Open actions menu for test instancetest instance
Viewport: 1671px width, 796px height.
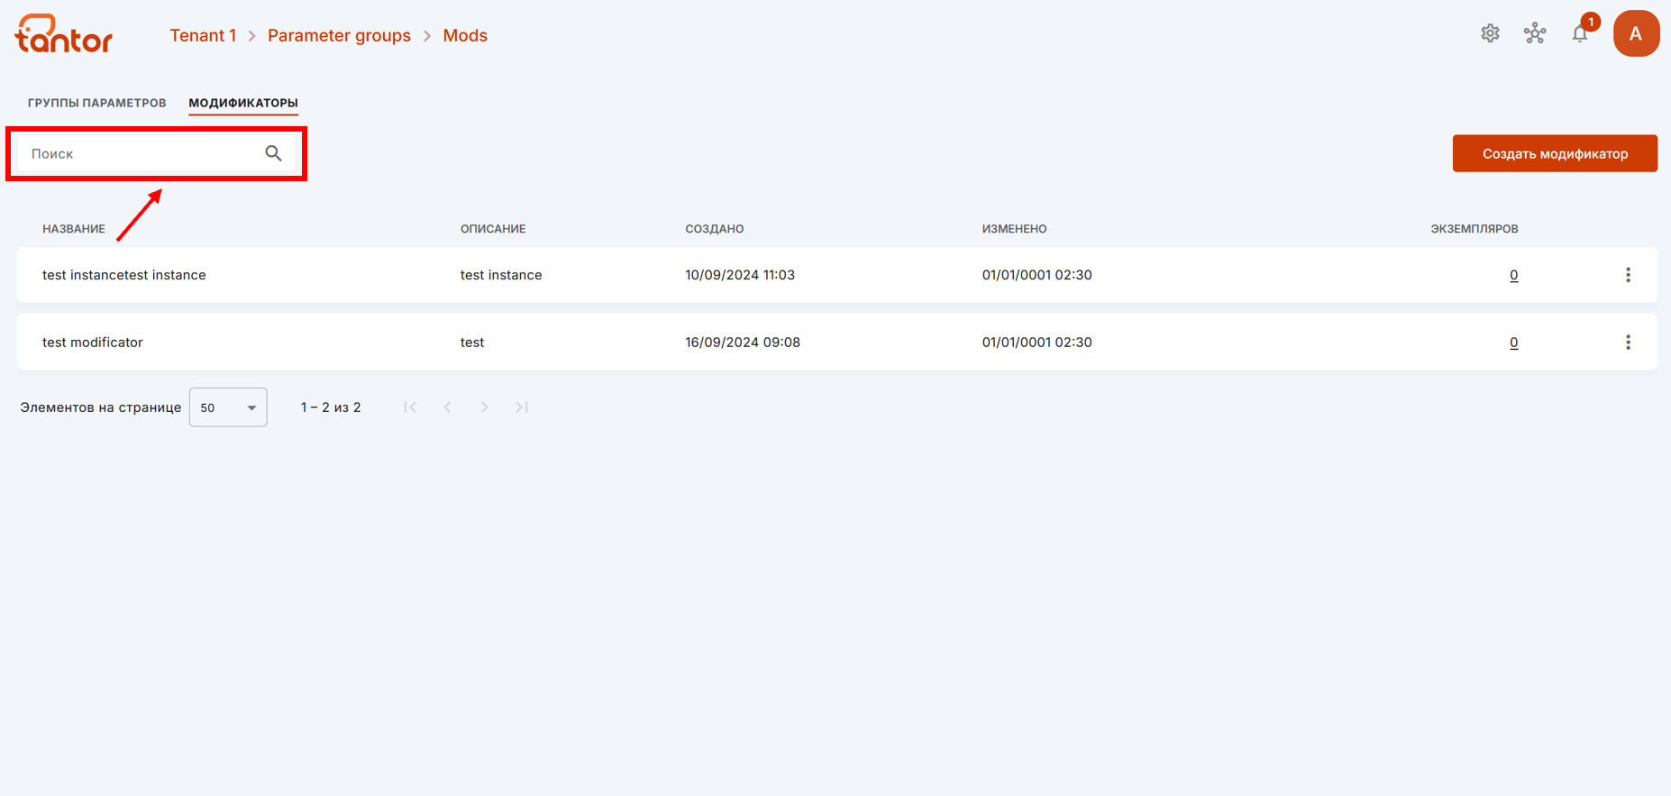tap(1628, 275)
